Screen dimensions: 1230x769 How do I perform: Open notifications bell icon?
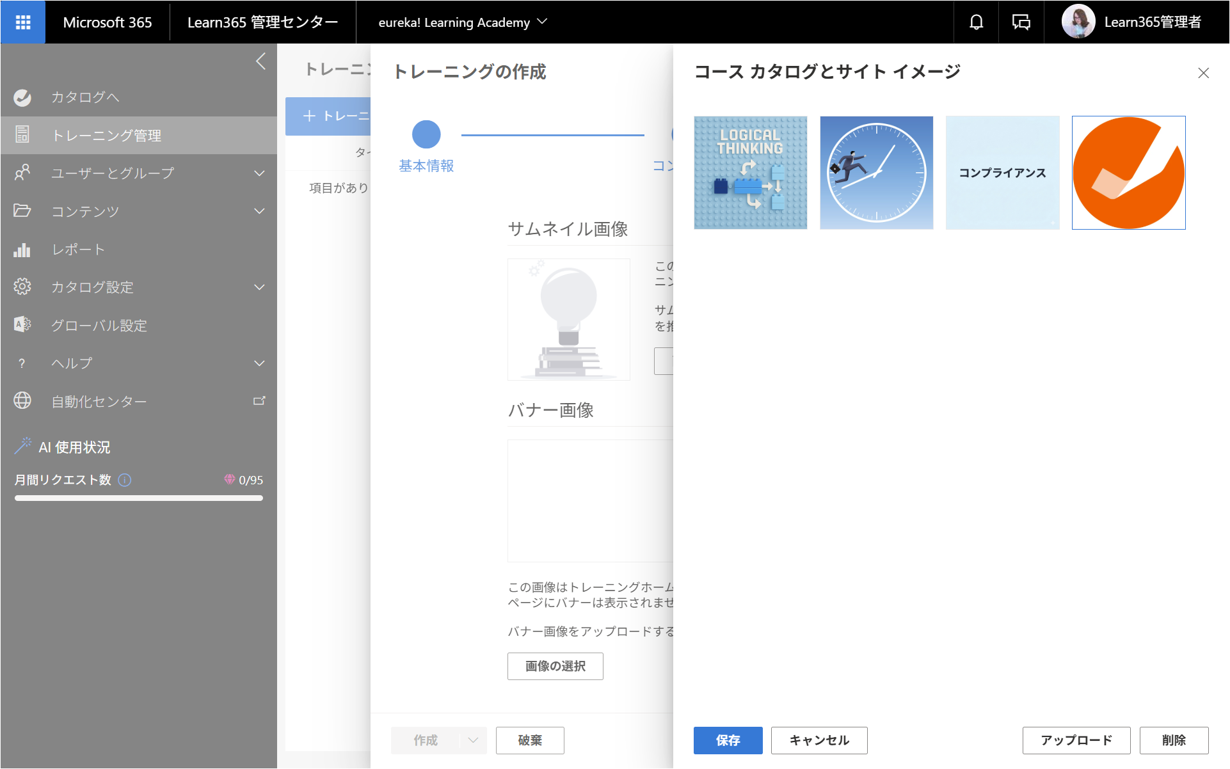(976, 22)
